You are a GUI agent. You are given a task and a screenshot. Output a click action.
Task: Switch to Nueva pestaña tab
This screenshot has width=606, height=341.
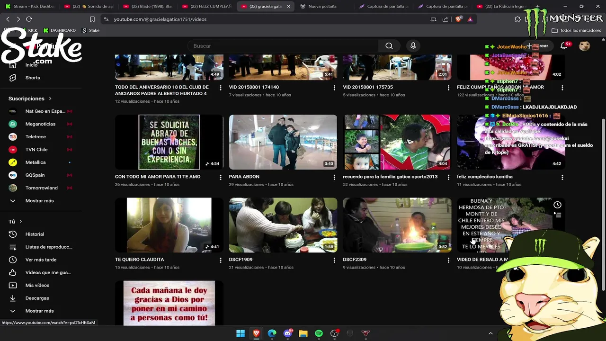pos(325,6)
